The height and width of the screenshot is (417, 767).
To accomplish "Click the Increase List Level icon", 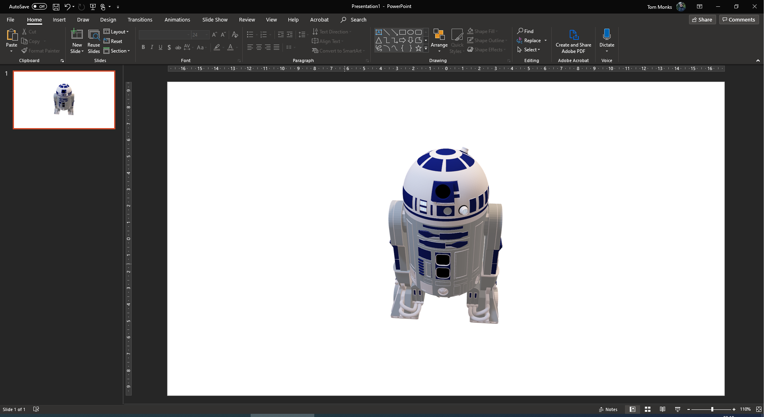I will tap(290, 35).
